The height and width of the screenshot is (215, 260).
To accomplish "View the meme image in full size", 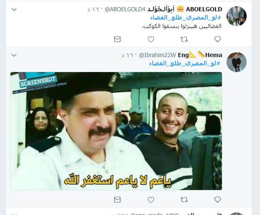I will 116,131.
